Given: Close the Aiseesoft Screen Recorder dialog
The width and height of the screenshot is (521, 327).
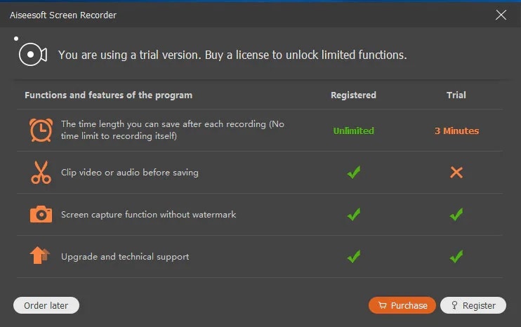Looking at the screenshot, I should point(501,15).
